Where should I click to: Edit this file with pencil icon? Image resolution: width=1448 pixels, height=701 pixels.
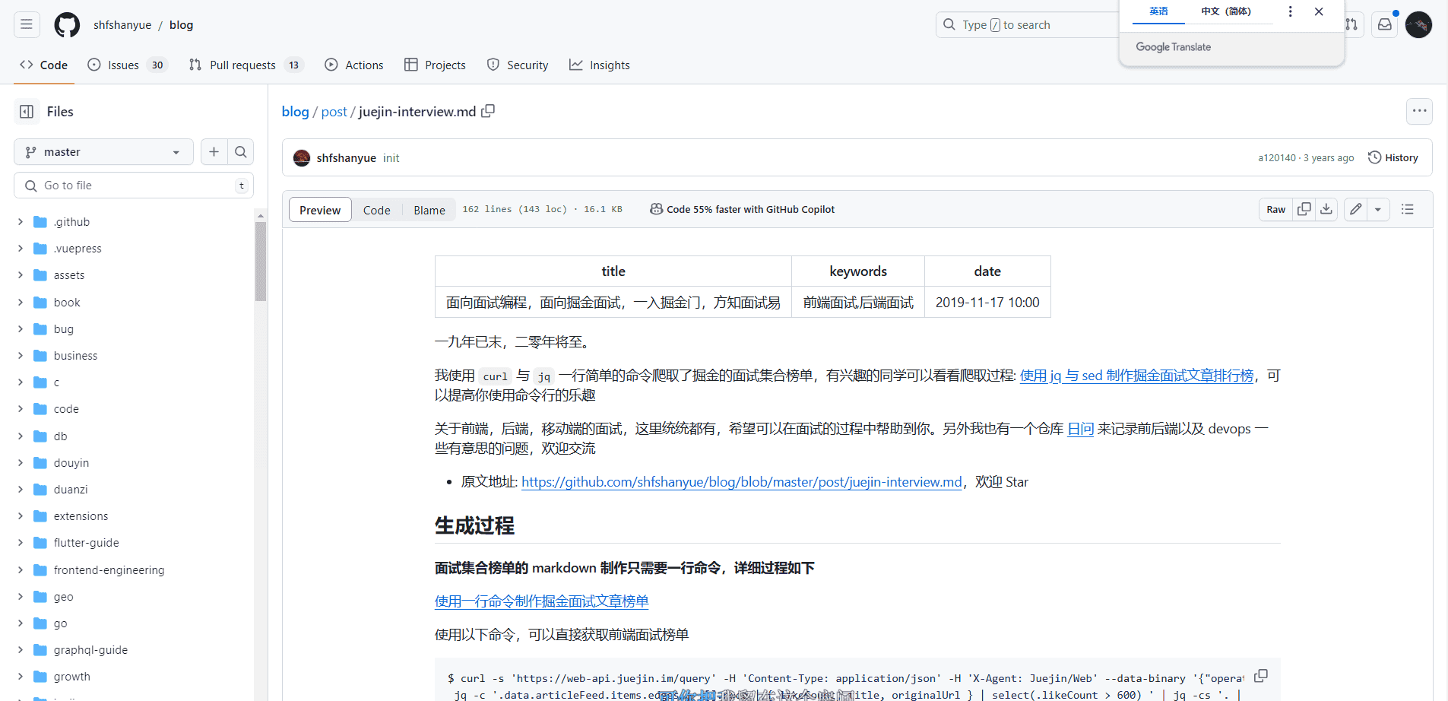click(x=1355, y=209)
